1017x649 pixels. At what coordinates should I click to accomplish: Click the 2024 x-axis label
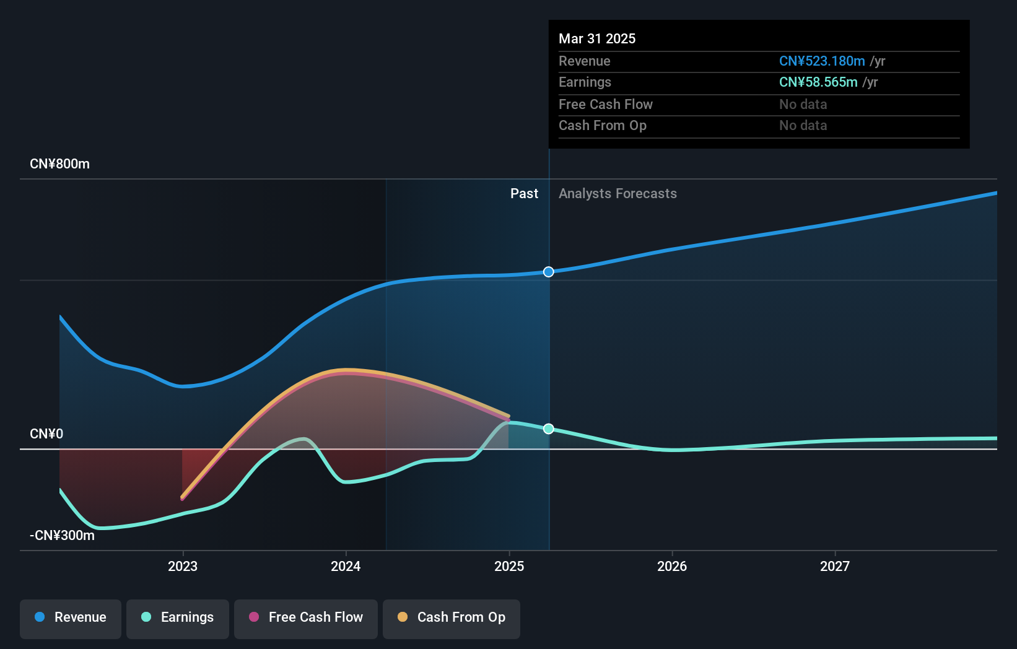(346, 566)
